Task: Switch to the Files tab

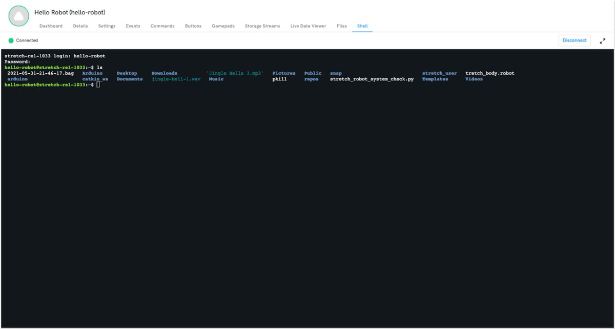Action: pyautogui.click(x=342, y=26)
